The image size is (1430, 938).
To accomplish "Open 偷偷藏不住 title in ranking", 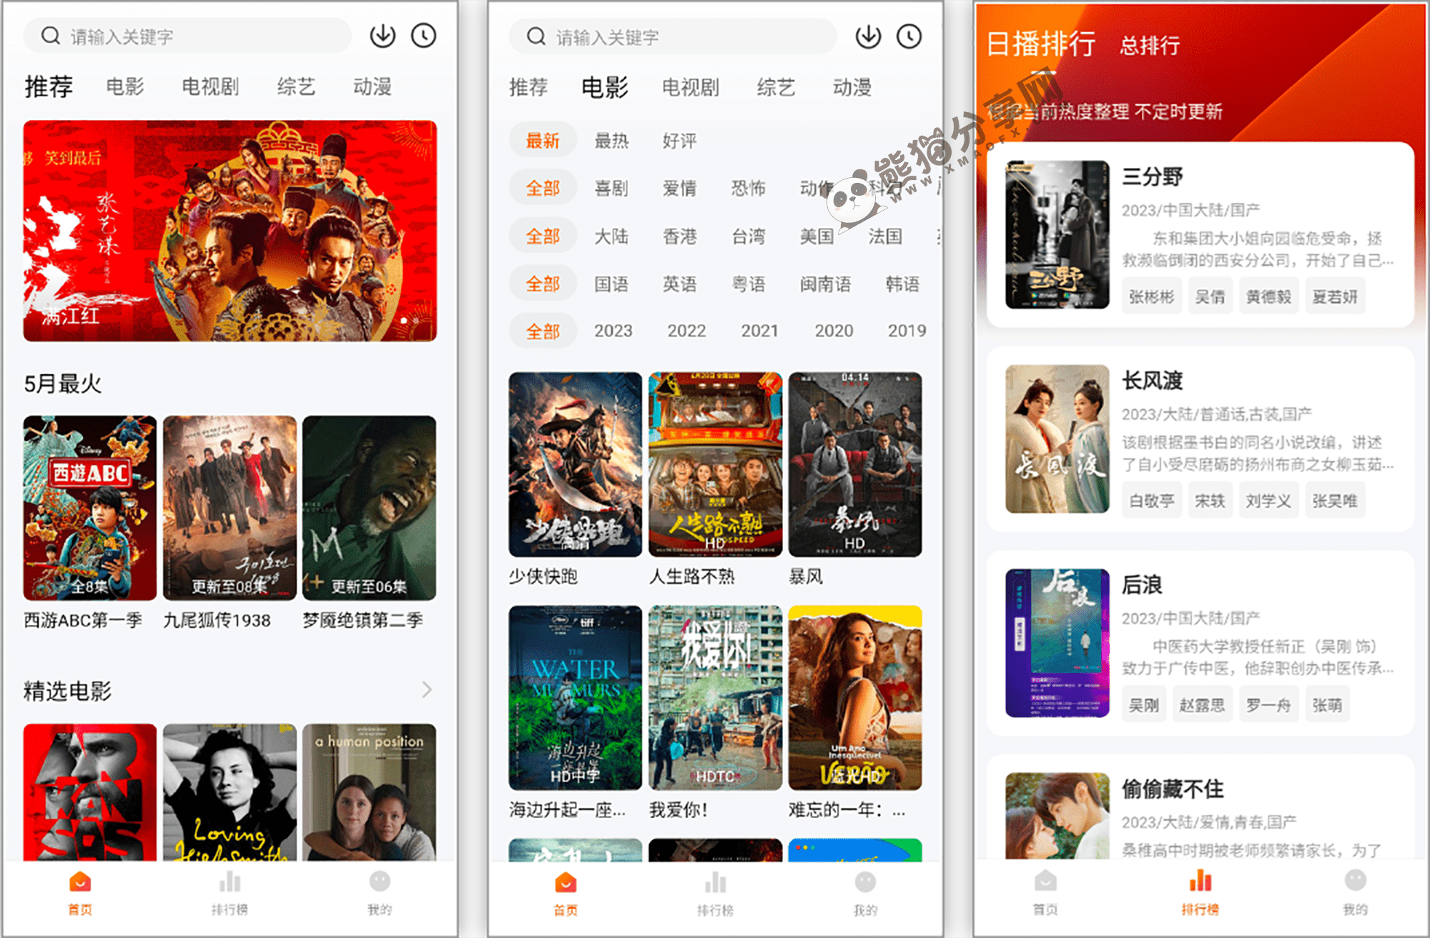I will tap(1172, 789).
